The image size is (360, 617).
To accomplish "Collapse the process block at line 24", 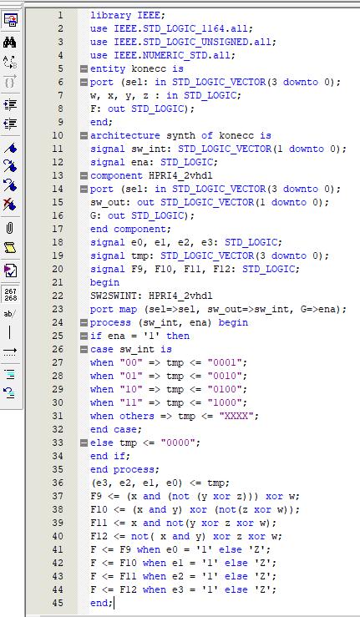I will tap(84, 322).
